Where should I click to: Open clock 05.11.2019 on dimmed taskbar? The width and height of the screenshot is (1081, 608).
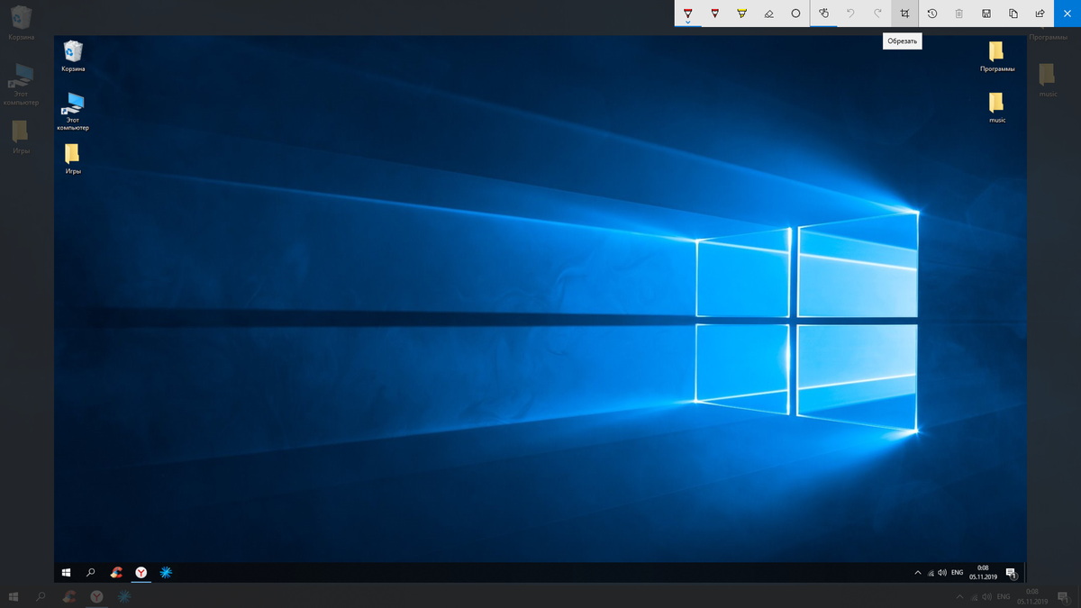(1031, 596)
